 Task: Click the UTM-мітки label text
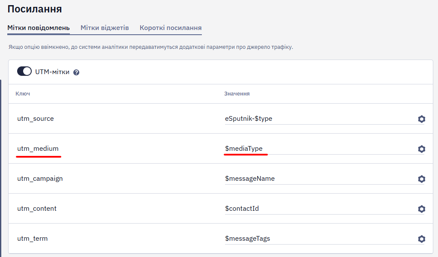click(52, 72)
